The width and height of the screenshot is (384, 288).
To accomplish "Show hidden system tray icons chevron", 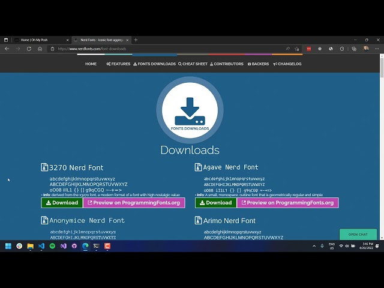I will pyautogui.click(x=314, y=246).
